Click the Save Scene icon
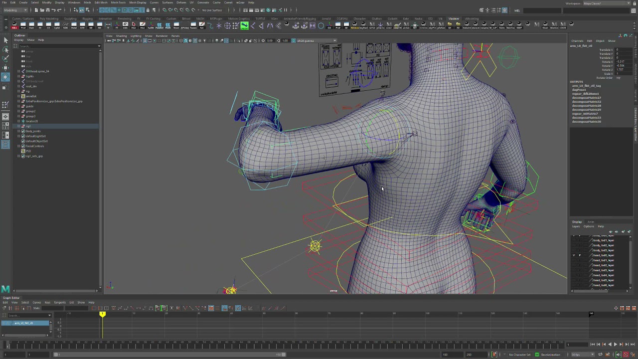The image size is (638, 359). (x=48, y=10)
